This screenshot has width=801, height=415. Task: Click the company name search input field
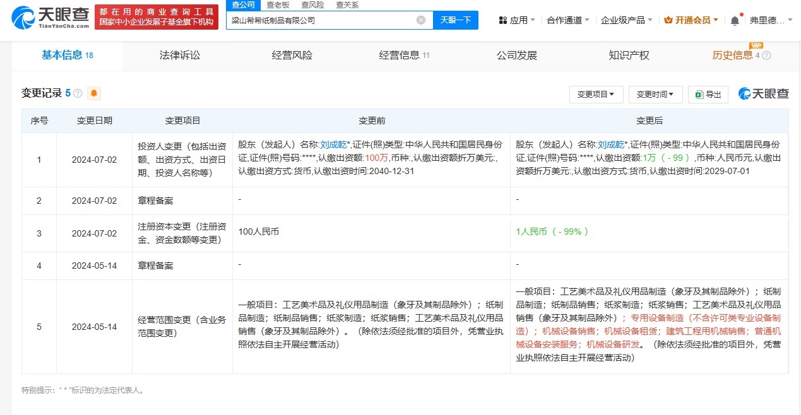tap(321, 20)
